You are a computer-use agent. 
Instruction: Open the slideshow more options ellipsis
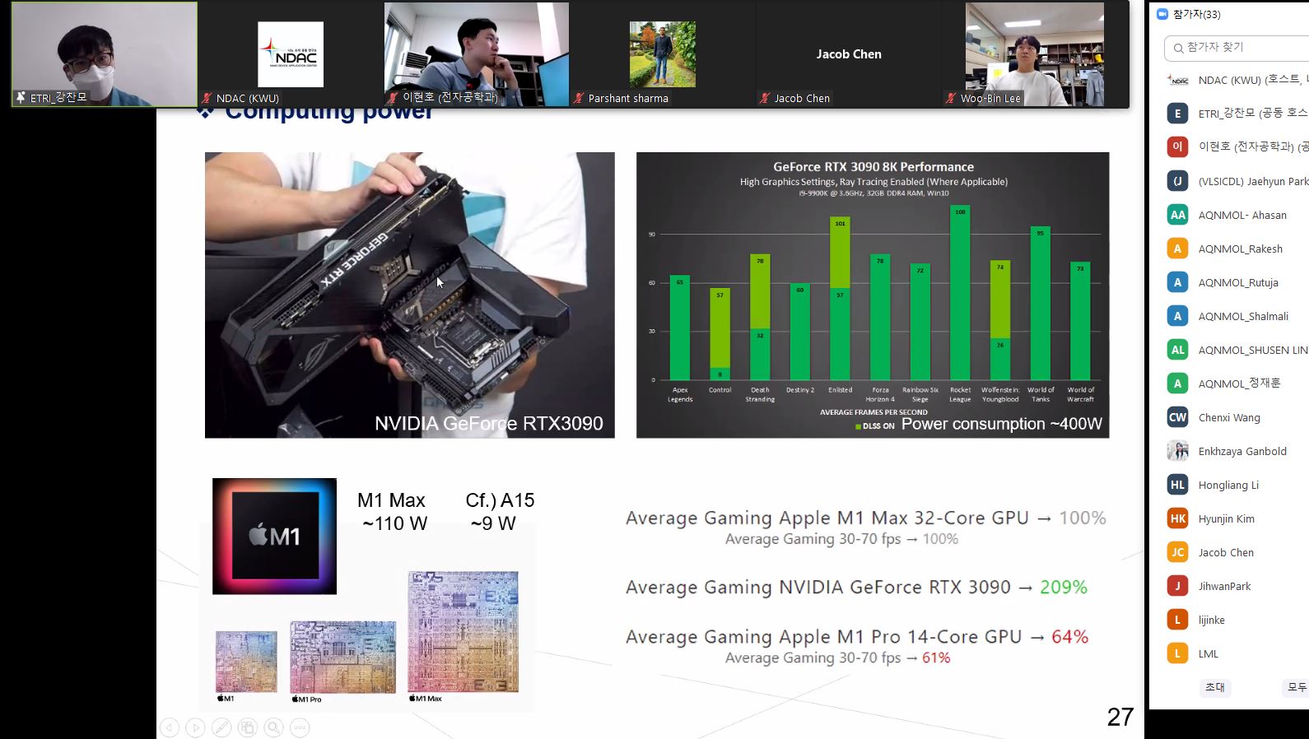300,727
